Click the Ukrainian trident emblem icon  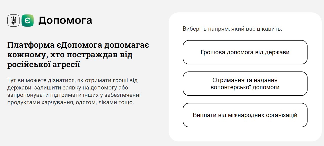click(13, 21)
